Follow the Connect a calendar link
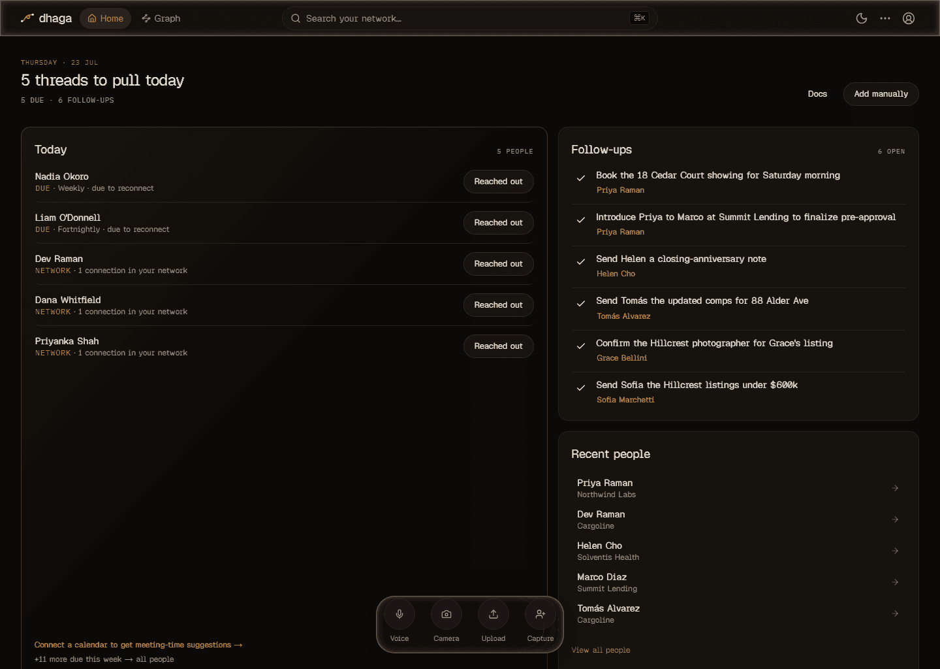Screen dimensions: 940x669 pos(138,645)
